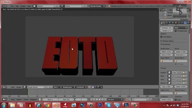Launch Photoshop from the taskbar
The height and width of the screenshot is (108, 192).
(100, 105)
